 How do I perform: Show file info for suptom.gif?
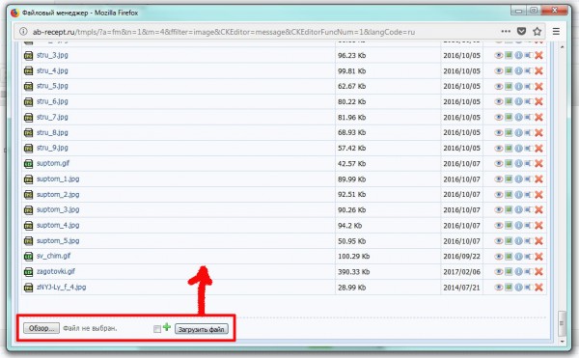click(x=518, y=163)
